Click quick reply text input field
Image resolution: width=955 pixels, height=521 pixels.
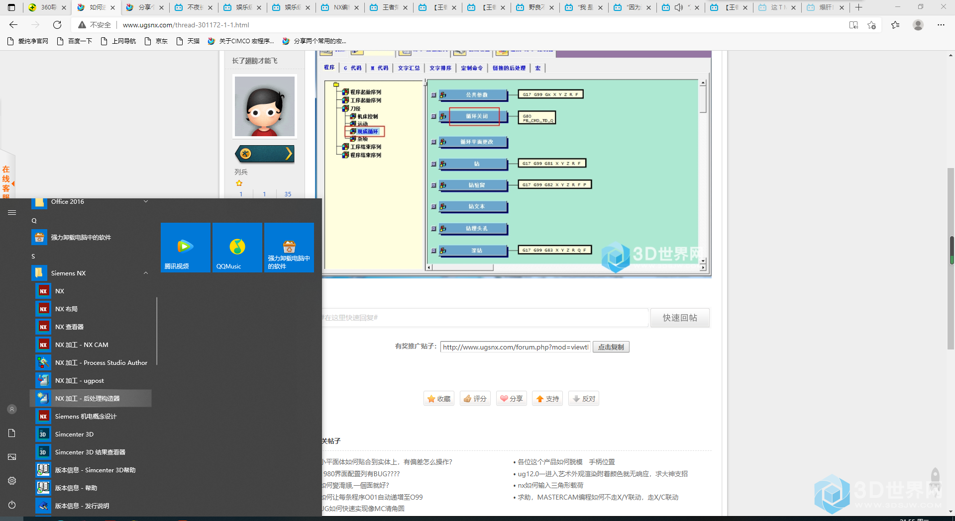[485, 318]
